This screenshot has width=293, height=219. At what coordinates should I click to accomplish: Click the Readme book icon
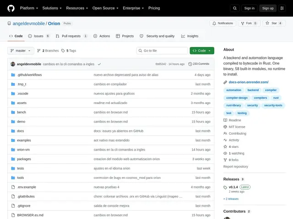coord(225,120)
